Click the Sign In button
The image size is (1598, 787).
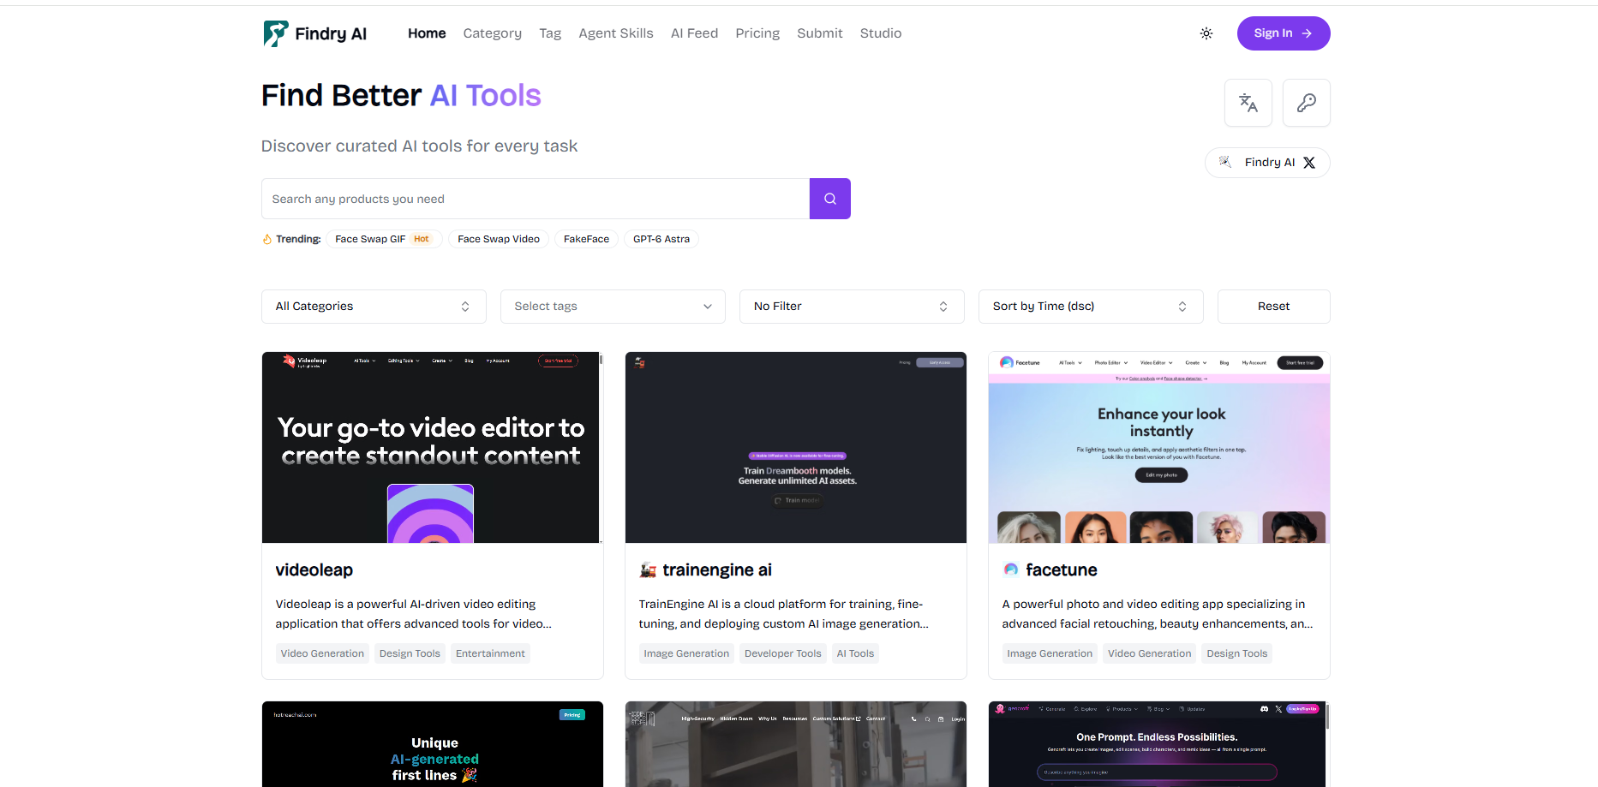tap(1284, 33)
